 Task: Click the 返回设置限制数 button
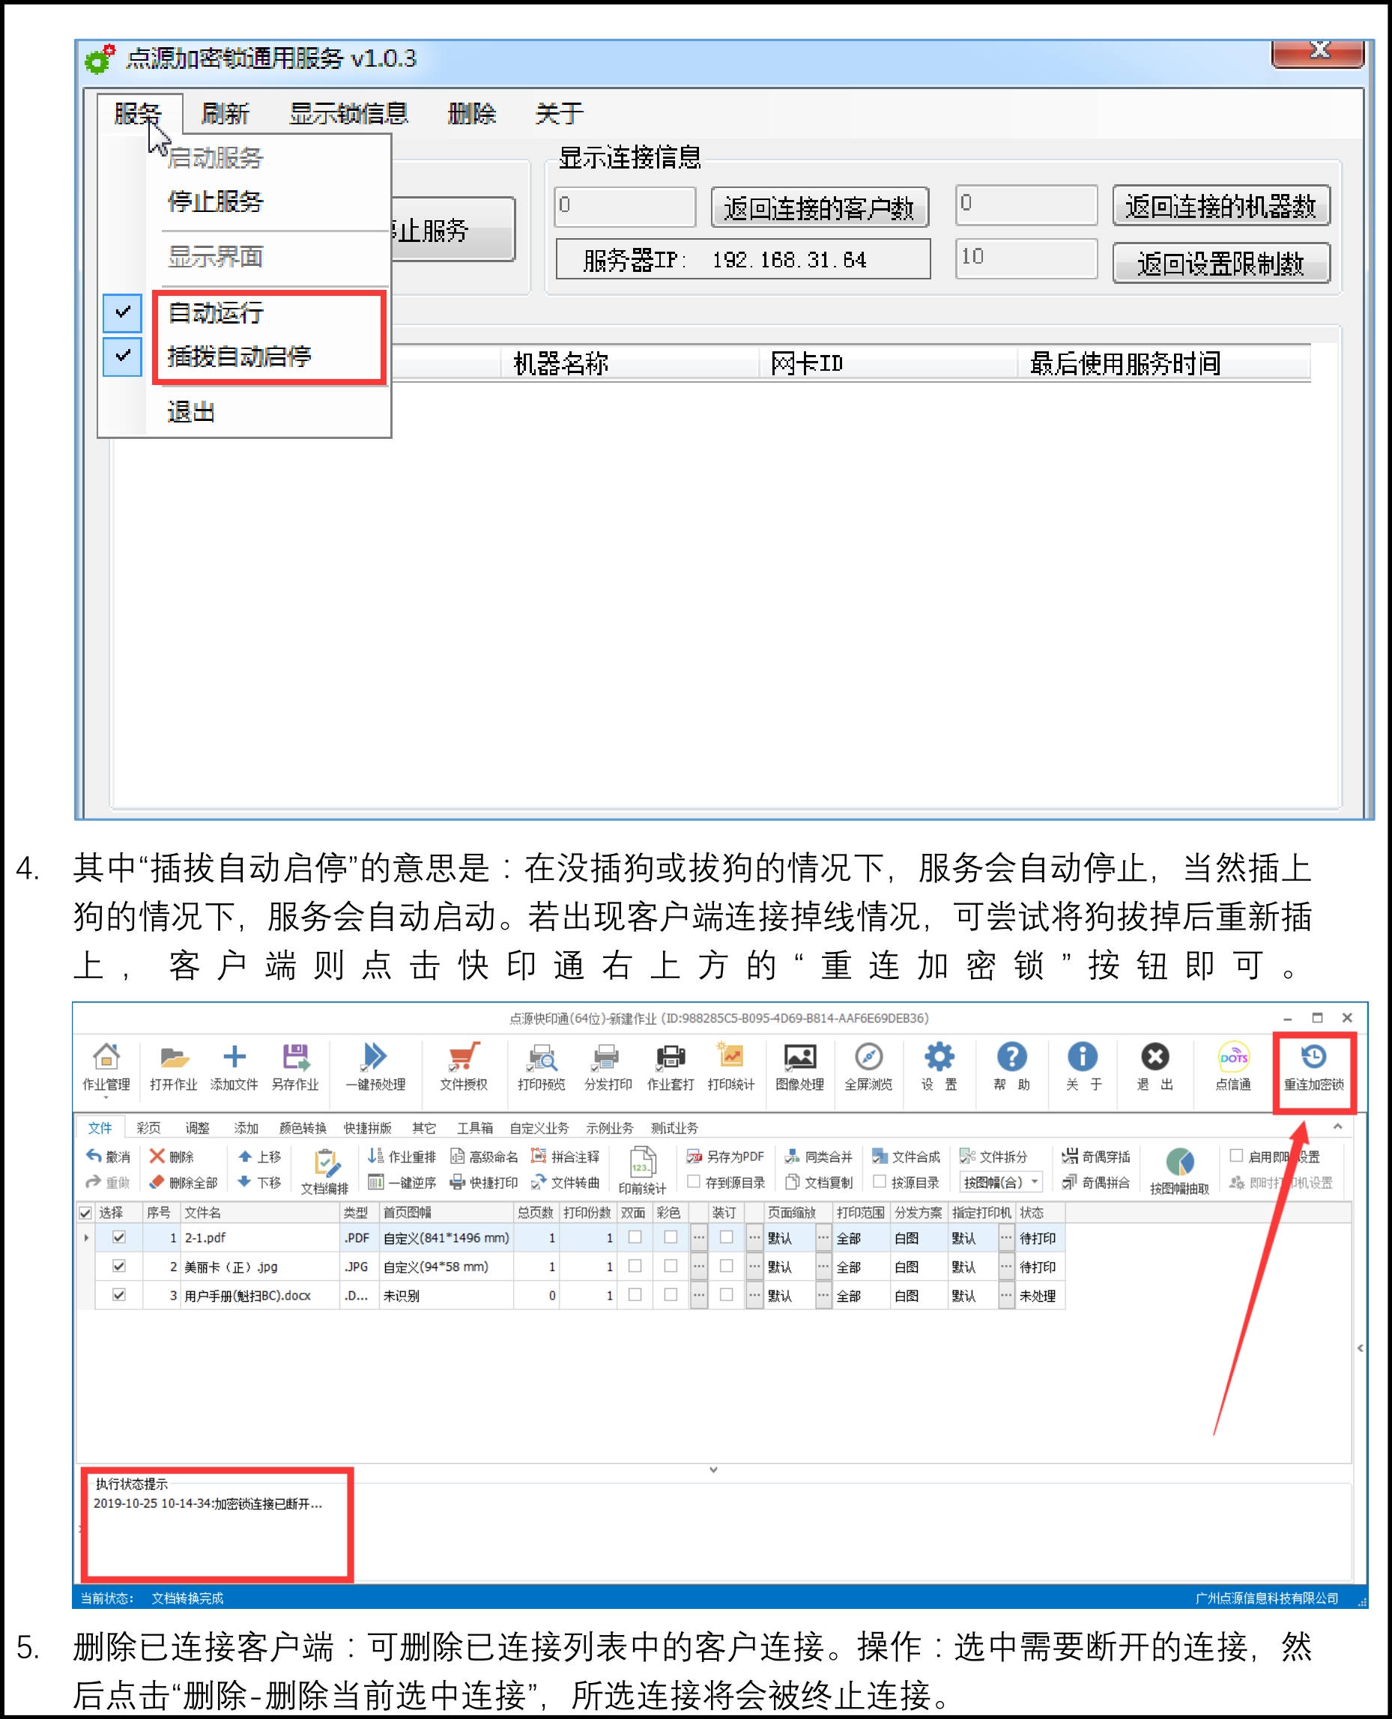tap(1220, 263)
